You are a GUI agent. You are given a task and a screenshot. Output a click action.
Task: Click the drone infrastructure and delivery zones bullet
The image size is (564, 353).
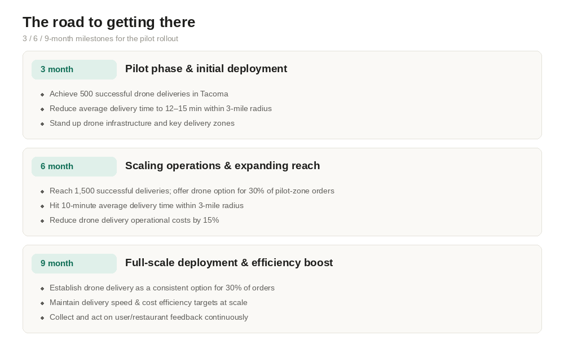[x=142, y=123]
